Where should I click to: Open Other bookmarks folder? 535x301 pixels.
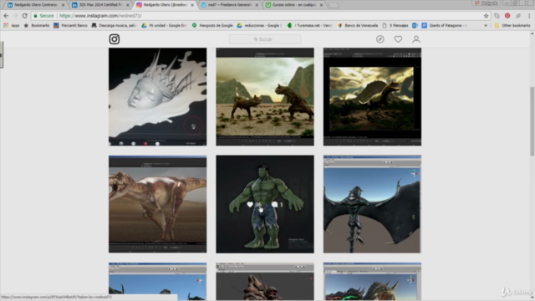512,26
